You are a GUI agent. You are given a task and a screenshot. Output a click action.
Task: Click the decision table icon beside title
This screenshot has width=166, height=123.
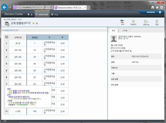click(7, 24)
